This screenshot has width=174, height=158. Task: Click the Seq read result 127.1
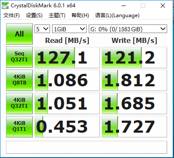67,58
